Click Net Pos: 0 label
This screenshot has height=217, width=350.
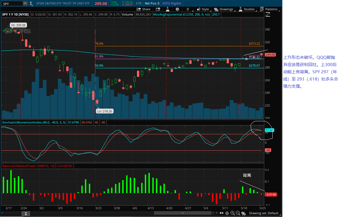(x=152, y=3)
